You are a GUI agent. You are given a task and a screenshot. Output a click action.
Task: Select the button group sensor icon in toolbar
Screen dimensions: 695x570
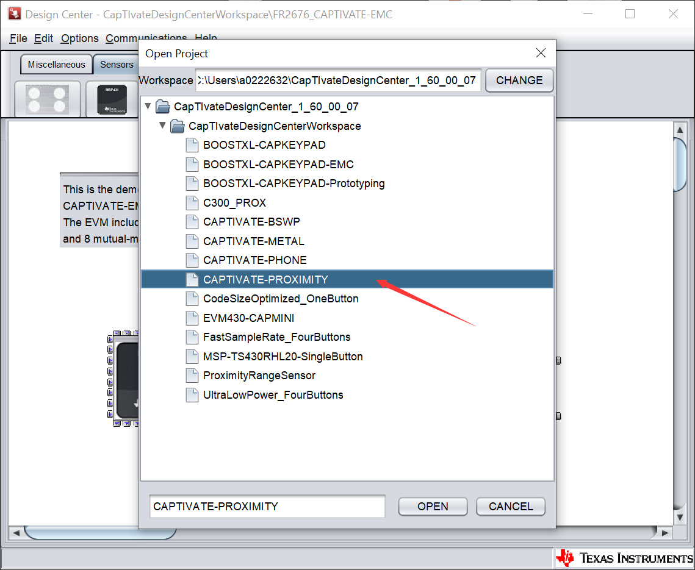pyautogui.click(x=48, y=99)
